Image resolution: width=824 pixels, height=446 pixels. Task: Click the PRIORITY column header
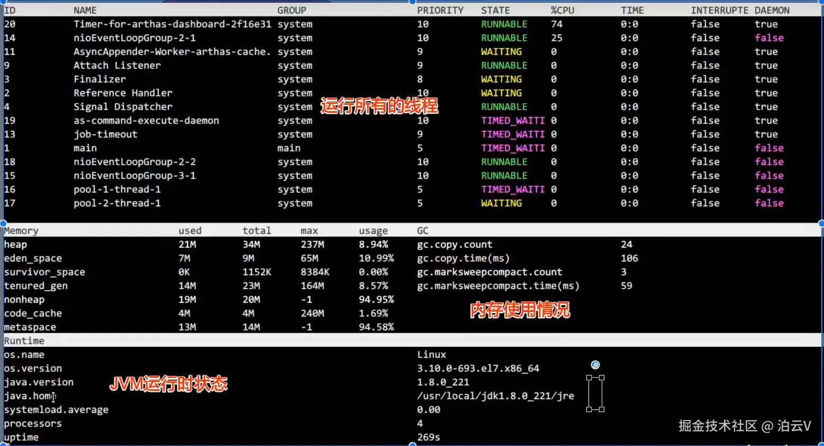click(x=440, y=10)
